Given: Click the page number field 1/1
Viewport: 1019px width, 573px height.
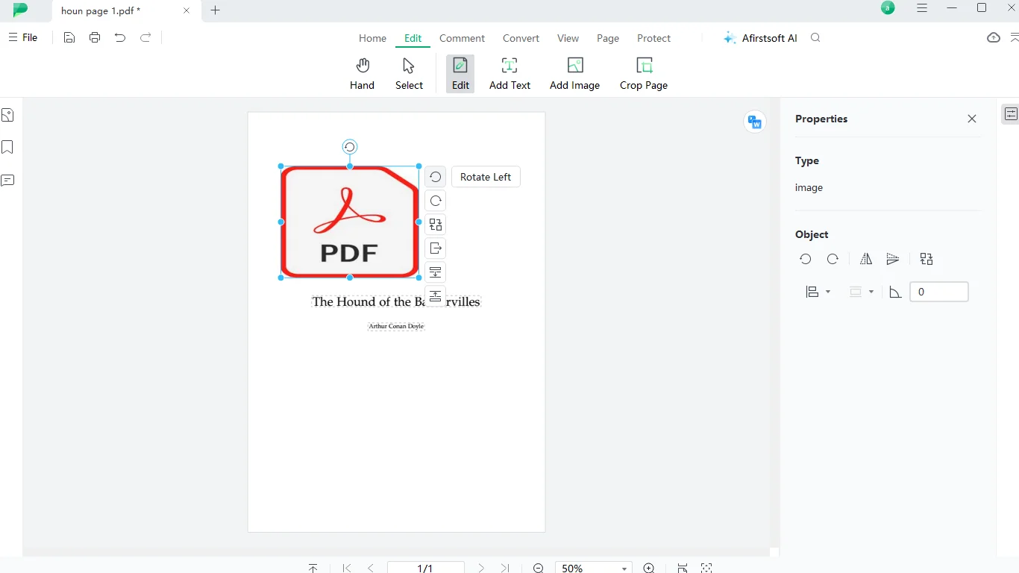Looking at the screenshot, I should [425, 568].
